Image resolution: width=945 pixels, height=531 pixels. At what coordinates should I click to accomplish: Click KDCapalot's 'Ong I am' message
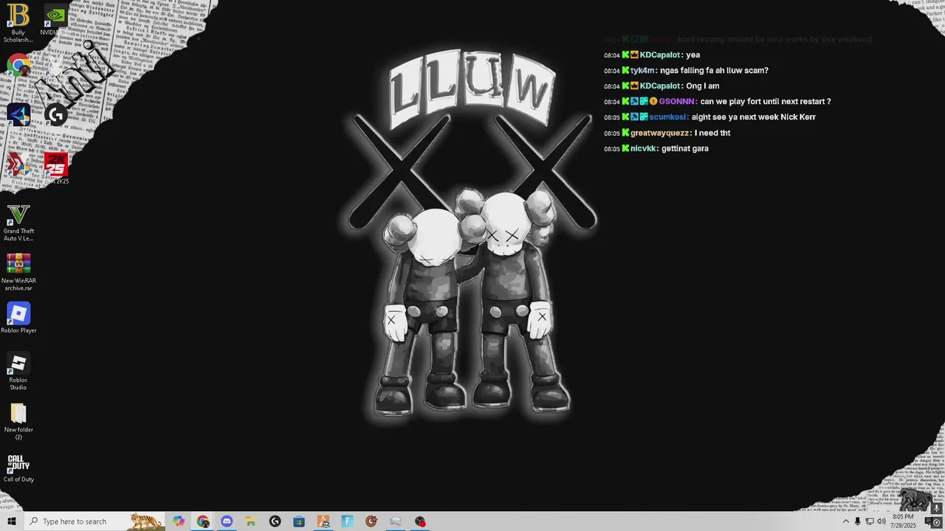[661, 86]
